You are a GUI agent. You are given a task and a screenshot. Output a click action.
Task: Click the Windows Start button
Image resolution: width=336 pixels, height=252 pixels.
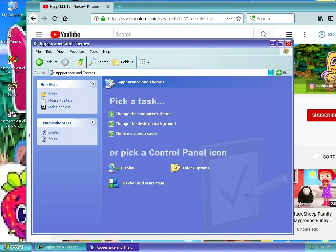[15, 247]
